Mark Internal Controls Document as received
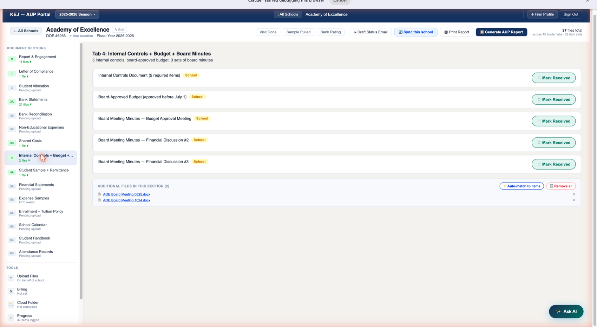The image size is (597, 327). pyautogui.click(x=553, y=78)
